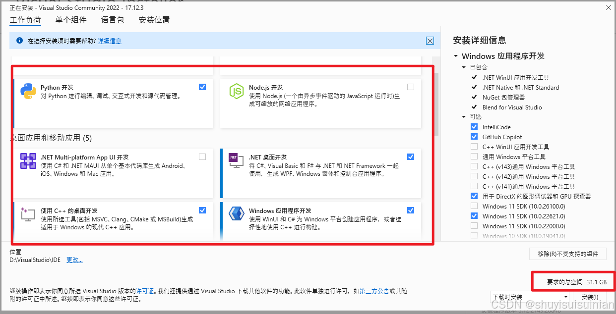The width and height of the screenshot is (616, 314).
Task: Collapse the Windows 应用程序开发 details section
Action: (456, 56)
